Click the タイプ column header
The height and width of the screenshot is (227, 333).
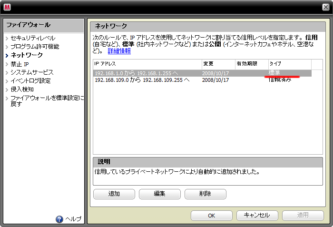pyautogui.click(x=289, y=64)
